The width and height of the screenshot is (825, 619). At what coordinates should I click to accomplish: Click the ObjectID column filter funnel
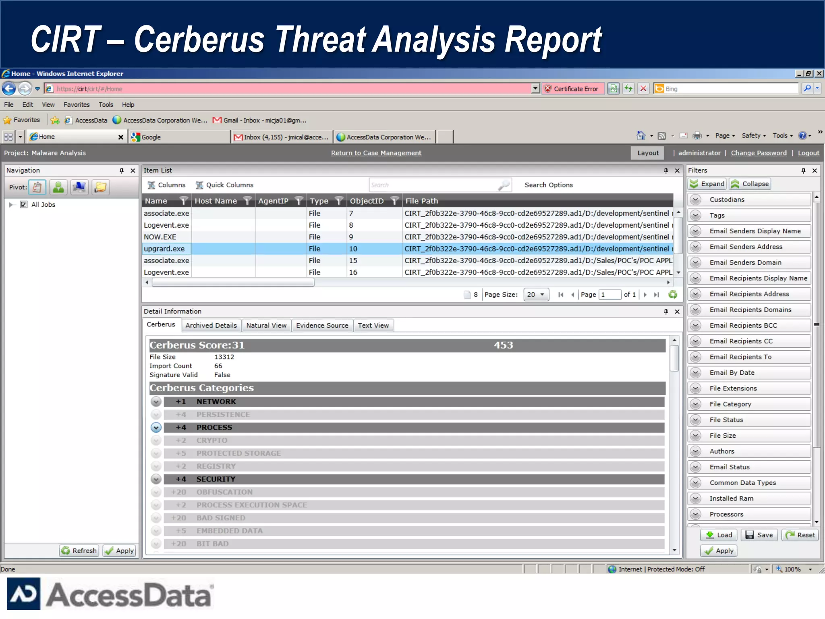(x=395, y=201)
